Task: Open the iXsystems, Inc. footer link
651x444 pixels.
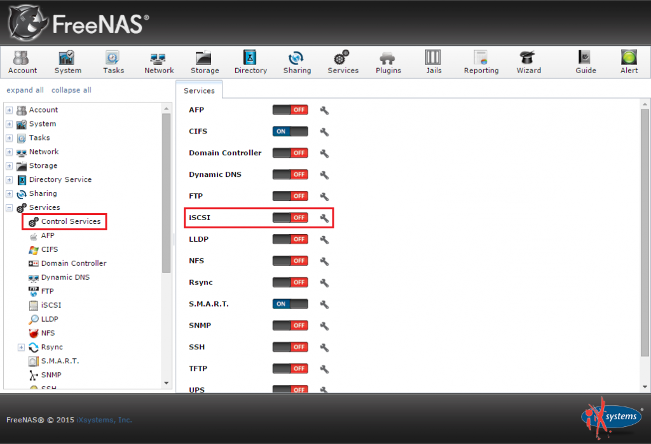Action: (104, 420)
